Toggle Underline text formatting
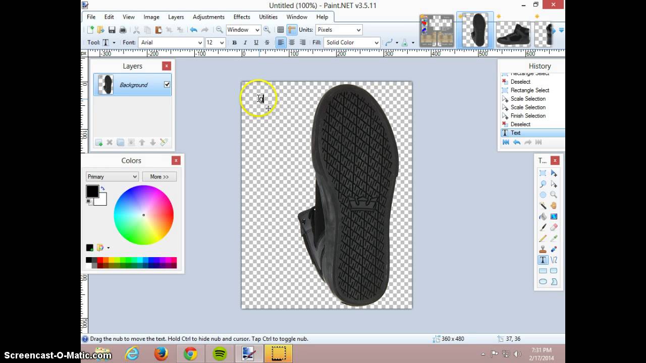 click(x=256, y=43)
